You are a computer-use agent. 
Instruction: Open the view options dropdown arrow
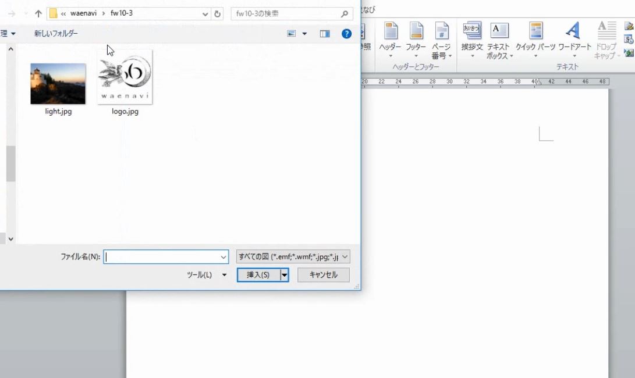coord(304,34)
